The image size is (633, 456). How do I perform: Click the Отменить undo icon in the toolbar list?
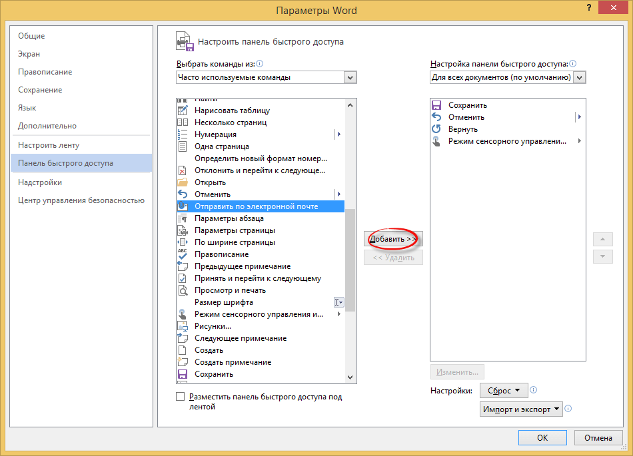436,117
